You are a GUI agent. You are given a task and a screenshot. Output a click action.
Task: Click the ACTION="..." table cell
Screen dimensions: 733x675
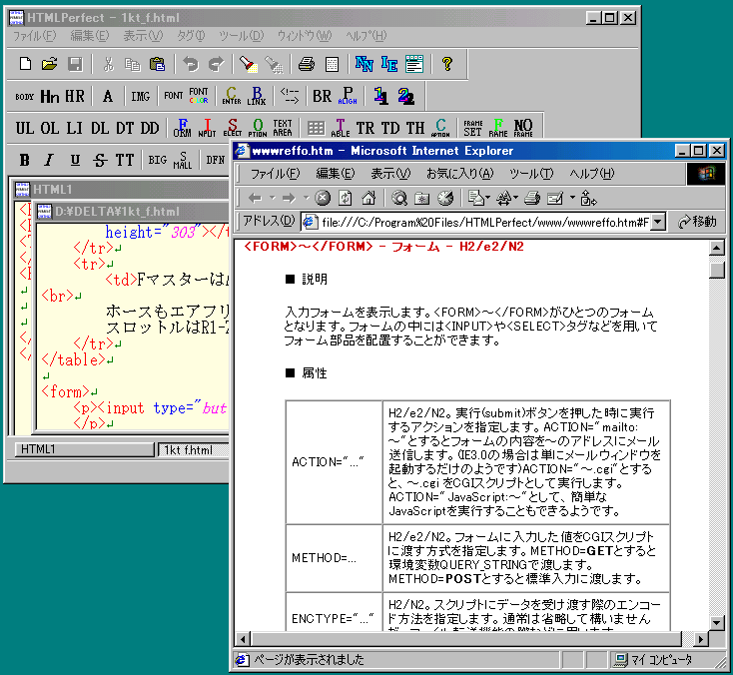(x=334, y=462)
